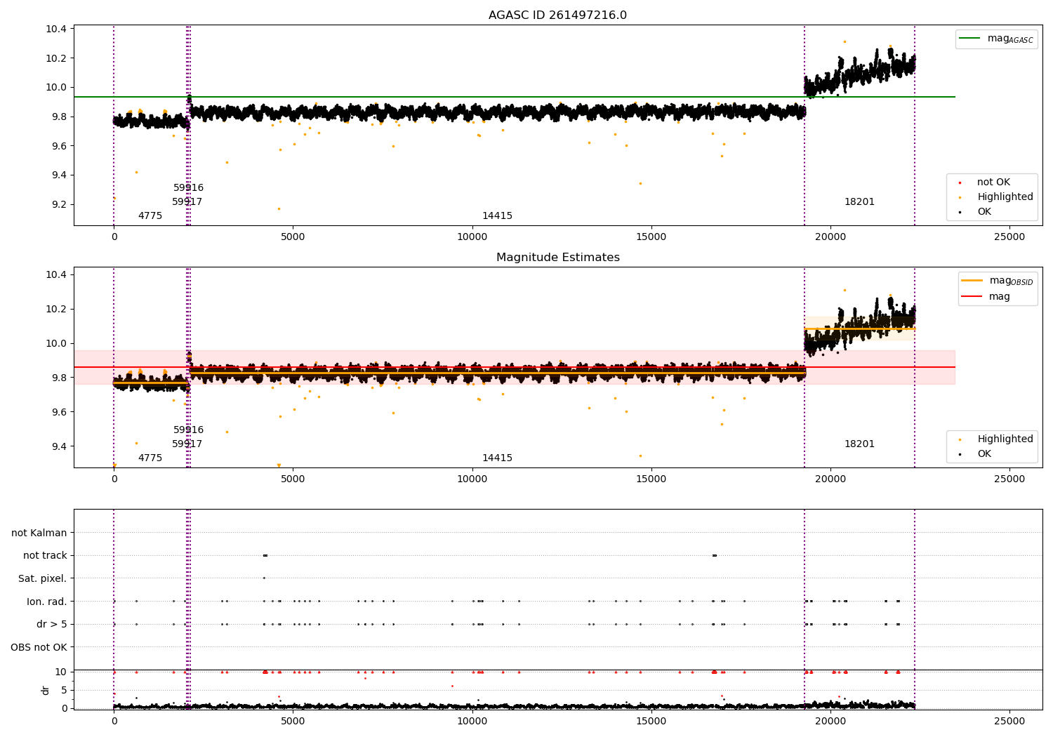Click y-tick 10.2 on Magnitude Estimates plot
This screenshot has width=1053, height=737.
tap(55, 309)
